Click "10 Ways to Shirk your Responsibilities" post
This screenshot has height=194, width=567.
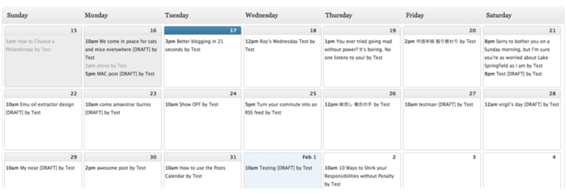pos(359,176)
